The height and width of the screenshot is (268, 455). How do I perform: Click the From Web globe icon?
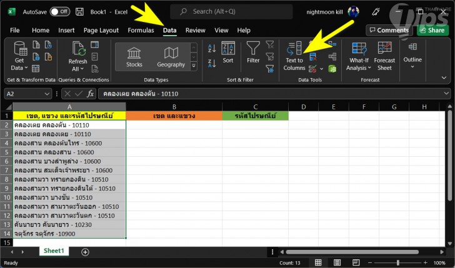(36, 57)
